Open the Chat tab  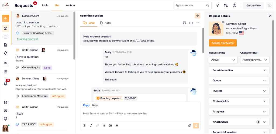pyautogui.click(x=89, y=23)
